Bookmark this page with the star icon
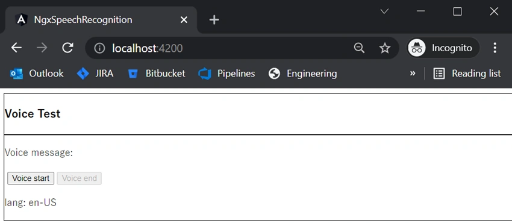 pos(385,48)
